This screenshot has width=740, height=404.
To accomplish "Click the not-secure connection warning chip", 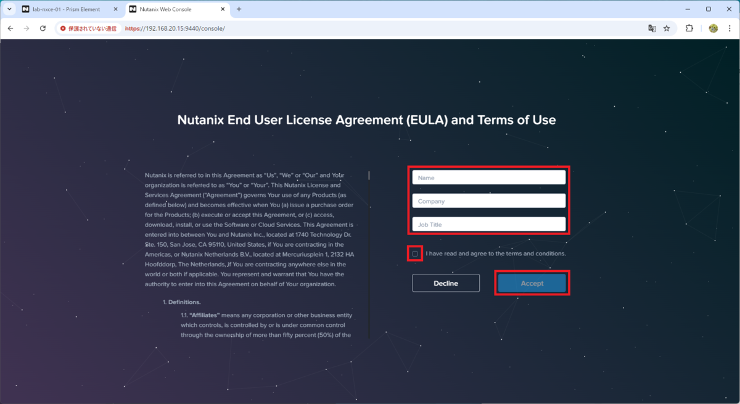I will (88, 28).
